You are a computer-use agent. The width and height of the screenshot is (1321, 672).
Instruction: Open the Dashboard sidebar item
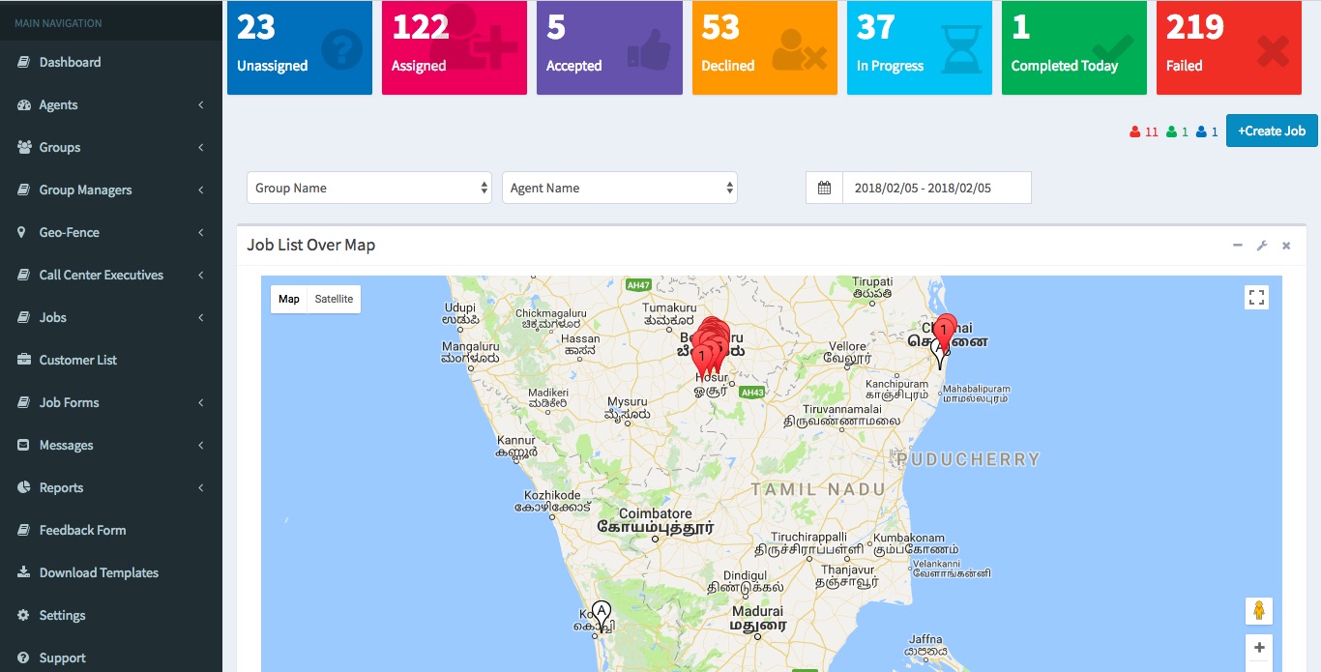pos(111,62)
